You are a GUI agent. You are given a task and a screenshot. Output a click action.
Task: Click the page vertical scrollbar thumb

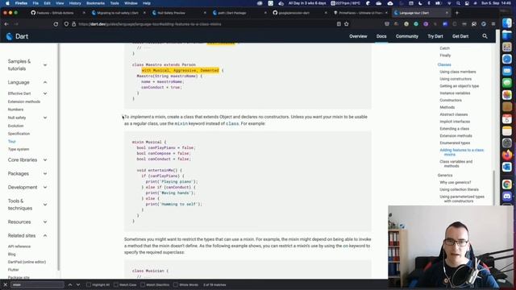[493, 188]
